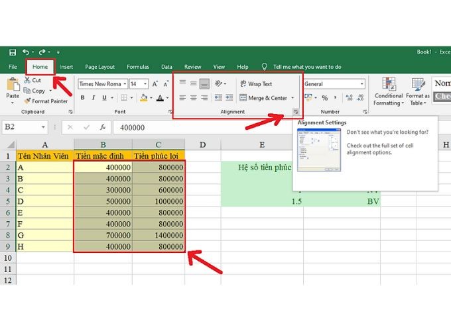The width and height of the screenshot is (451, 331).
Task: Click the Name Box showing B2
Action: [25, 127]
